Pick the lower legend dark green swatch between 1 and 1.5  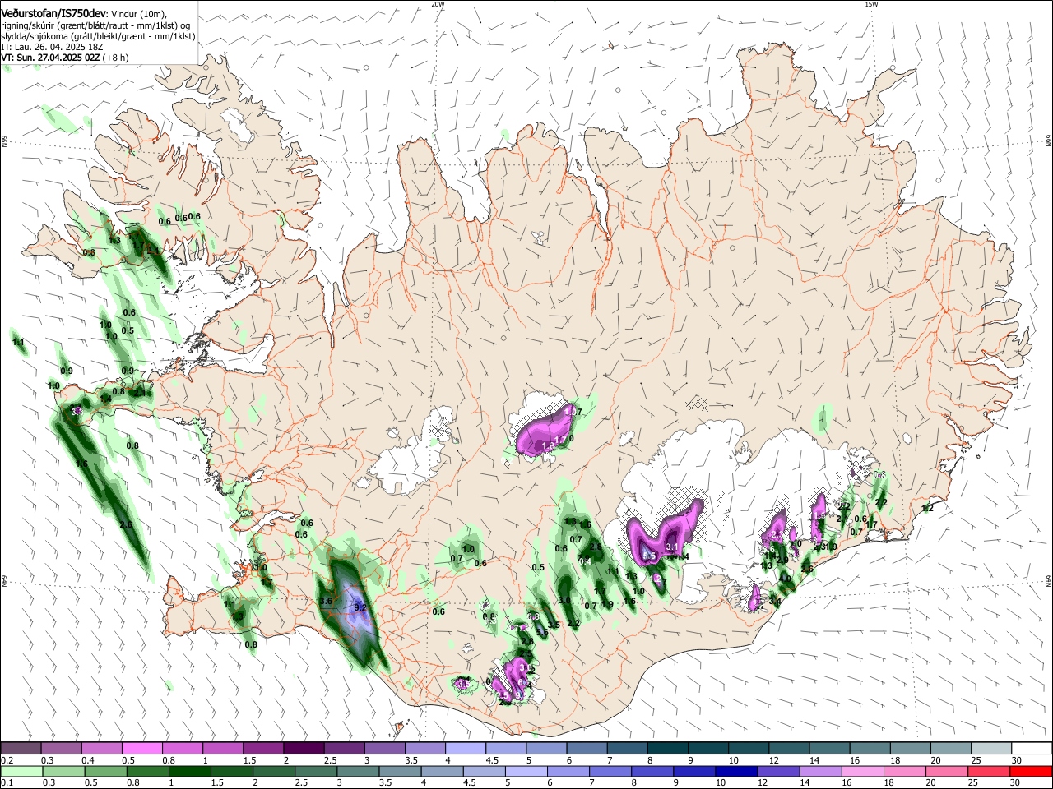(189, 771)
